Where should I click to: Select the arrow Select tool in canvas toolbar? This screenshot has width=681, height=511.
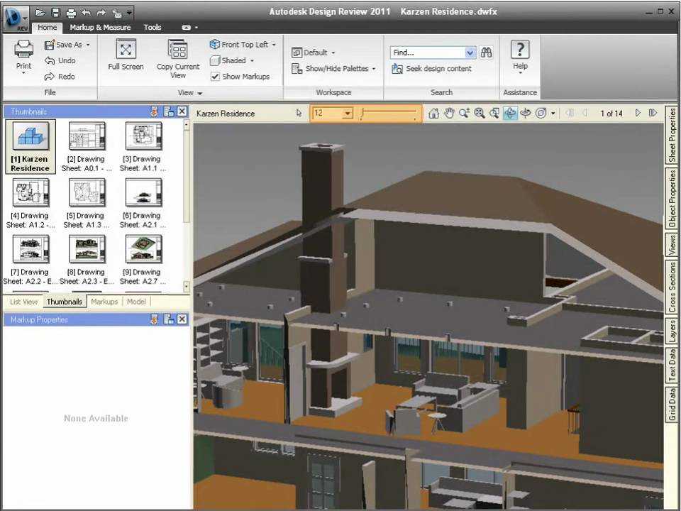click(299, 114)
